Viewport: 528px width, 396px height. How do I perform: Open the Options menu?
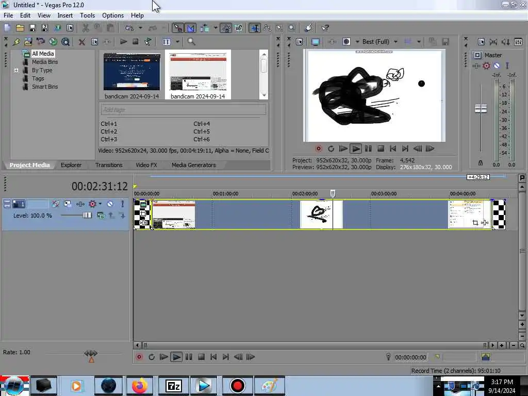pyautogui.click(x=113, y=15)
